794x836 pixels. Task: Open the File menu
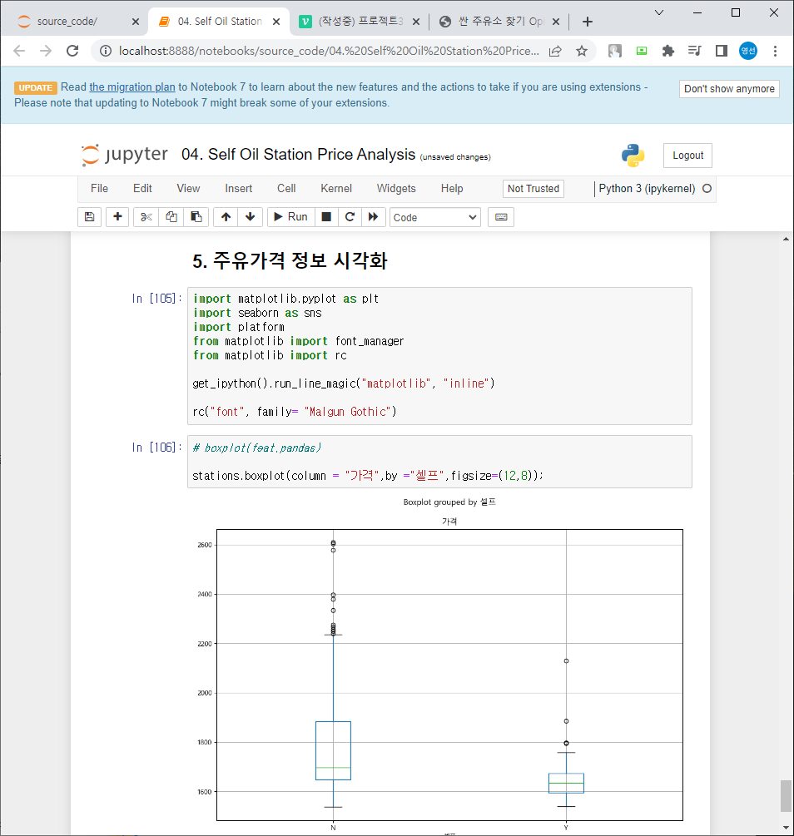[x=99, y=189]
